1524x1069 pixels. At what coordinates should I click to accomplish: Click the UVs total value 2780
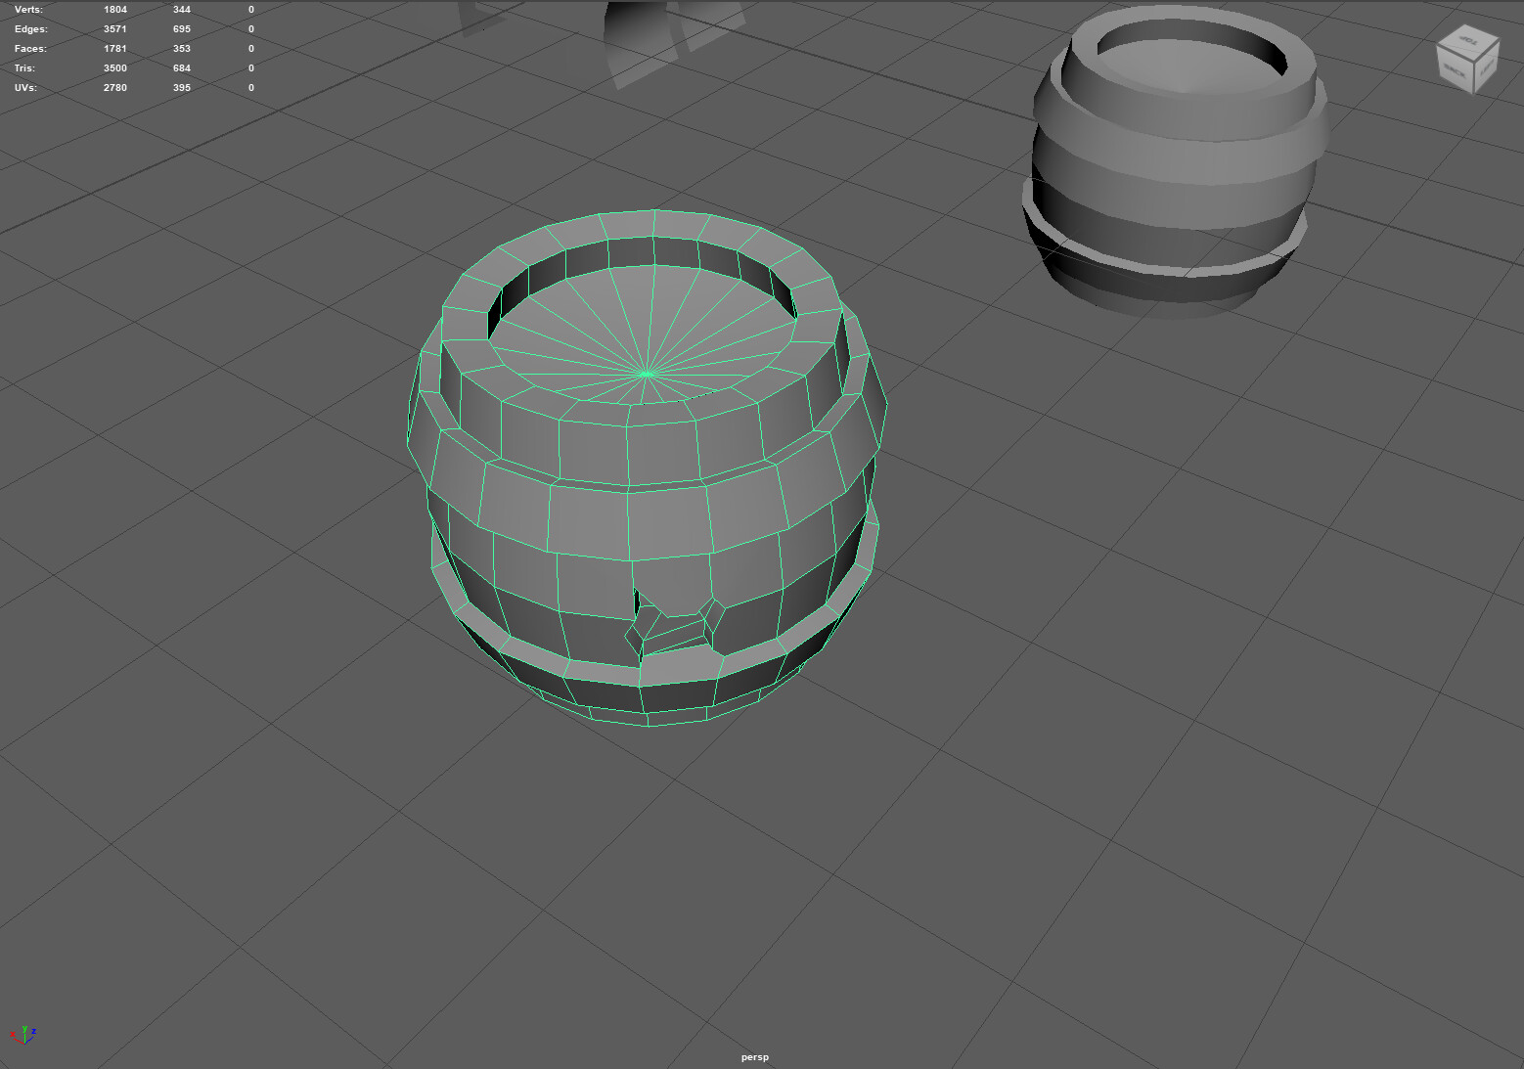(x=115, y=88)
